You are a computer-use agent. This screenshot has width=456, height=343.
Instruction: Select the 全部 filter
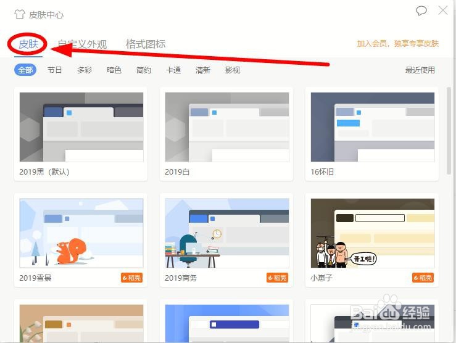pyautogui.click(x=25, y=70)
